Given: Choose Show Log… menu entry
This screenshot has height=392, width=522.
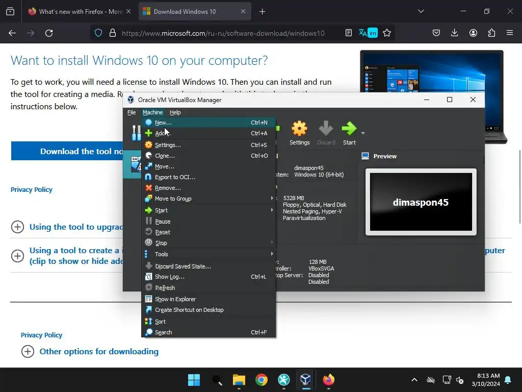Looking at the screenshot, I should (x=208, y=277).
